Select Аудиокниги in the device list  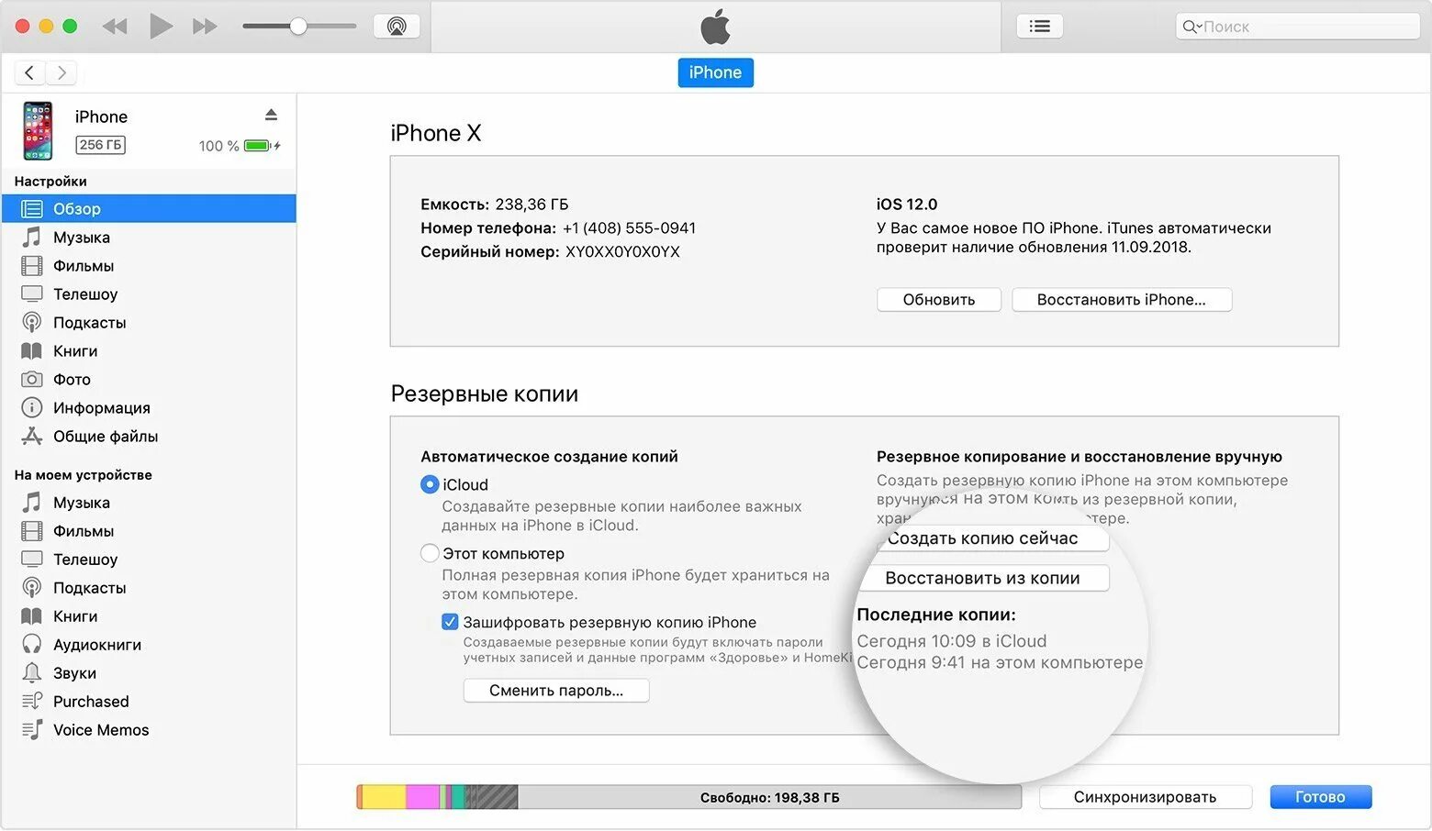96,645
